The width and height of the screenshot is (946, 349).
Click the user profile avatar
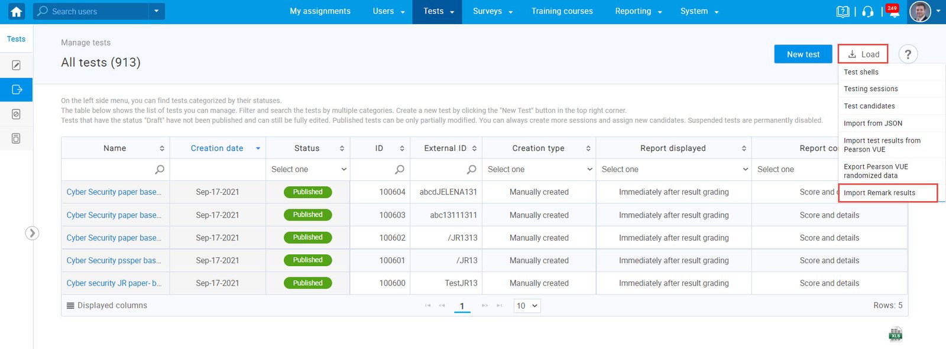click(x=919, y=11)
